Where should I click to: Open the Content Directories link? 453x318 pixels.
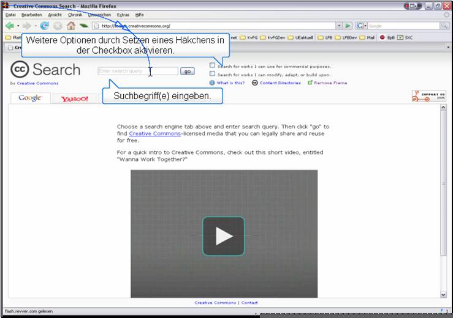point(280,83)
